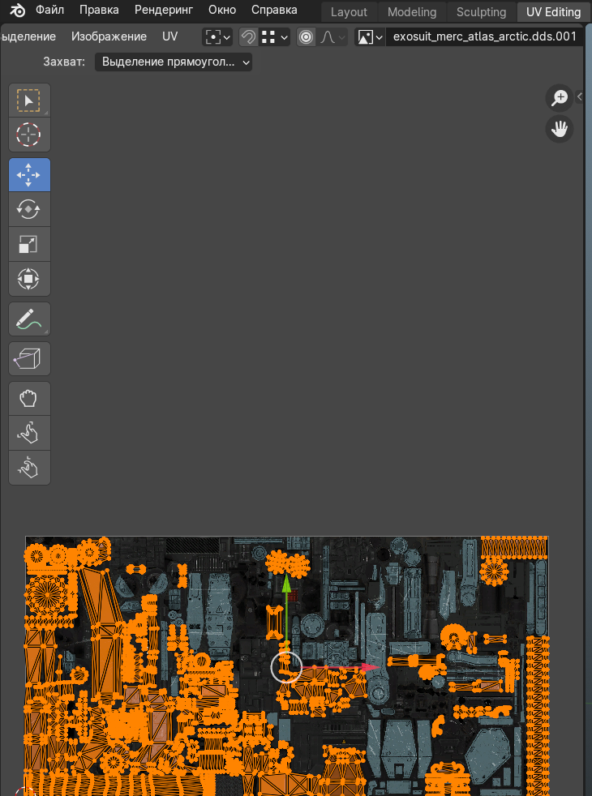Viewport: 592px width, 796px height.
Task: Expand the sidebar with the arrow tab
Action: point(579,96)
